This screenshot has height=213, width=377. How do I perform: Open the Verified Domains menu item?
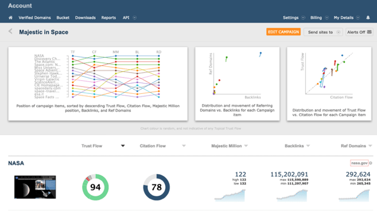(34, 18)
